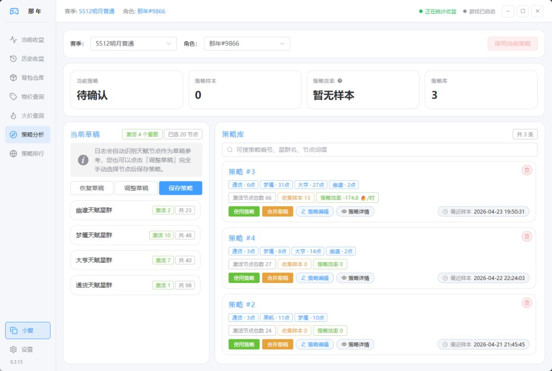552x371 pixels.
Task: Click the 那年#9866 role link in header
Action: click(x=151, y=11)
